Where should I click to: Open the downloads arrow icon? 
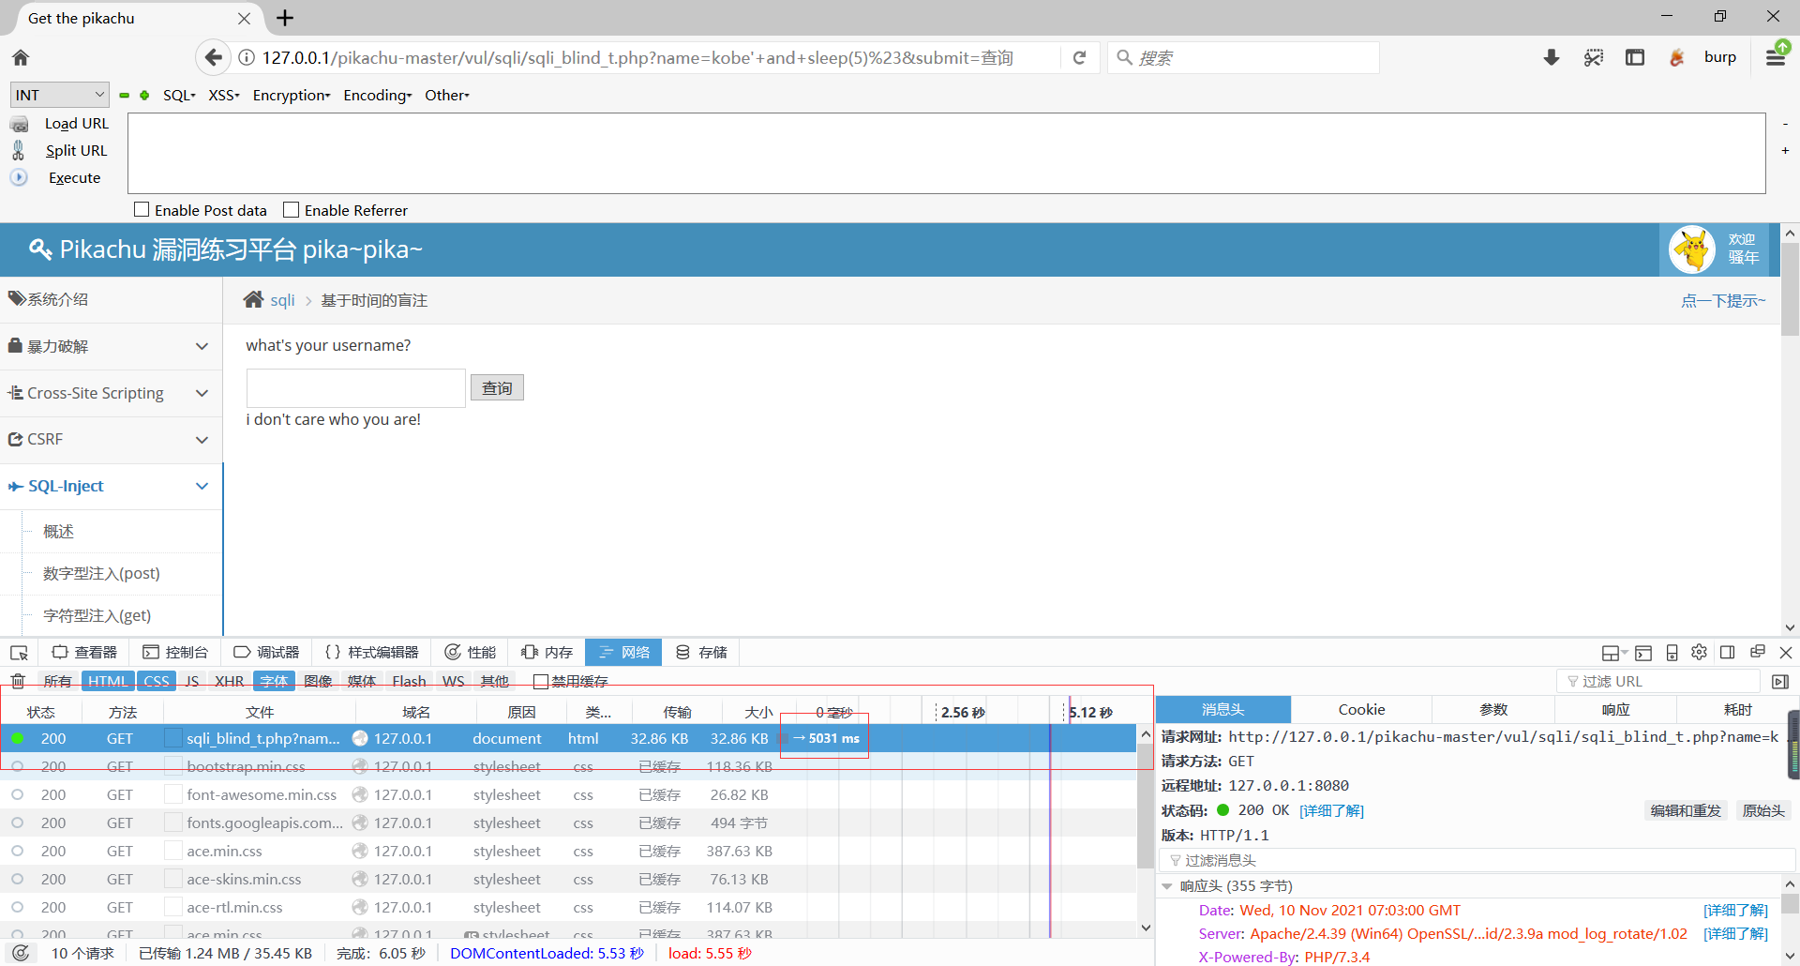(1551, 57)
